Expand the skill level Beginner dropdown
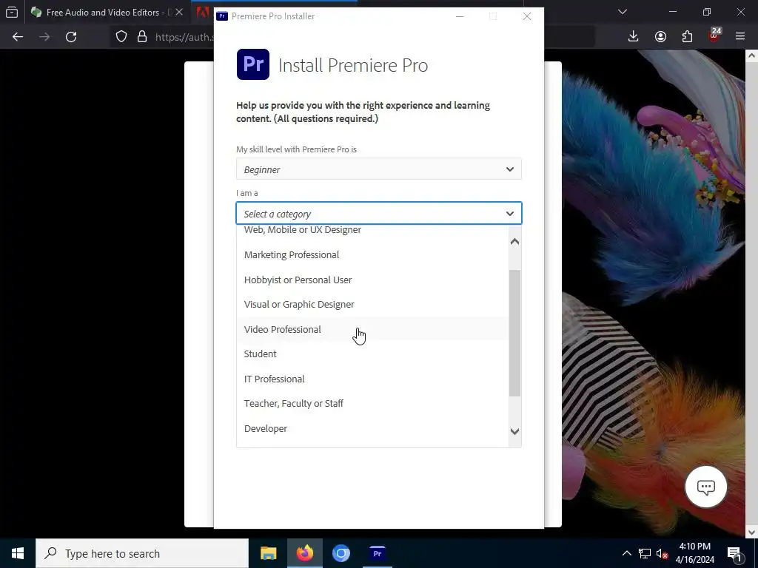 point(378,169)
